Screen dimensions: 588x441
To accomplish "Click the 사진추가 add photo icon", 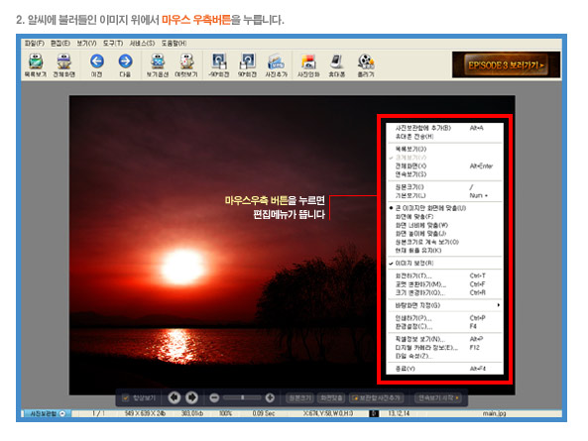I will [277, 65].
